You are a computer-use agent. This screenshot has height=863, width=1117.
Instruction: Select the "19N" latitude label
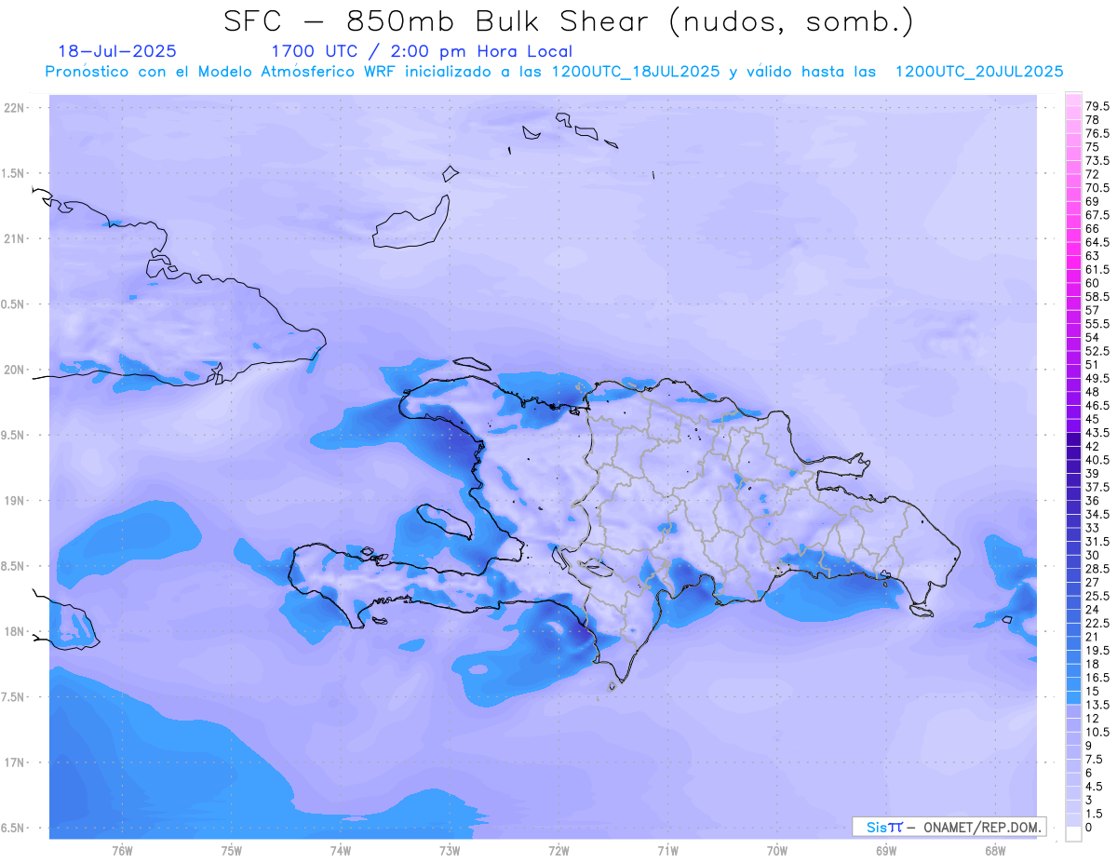16,501
